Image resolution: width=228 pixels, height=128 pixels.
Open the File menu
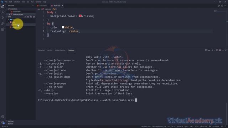[6, 2]
